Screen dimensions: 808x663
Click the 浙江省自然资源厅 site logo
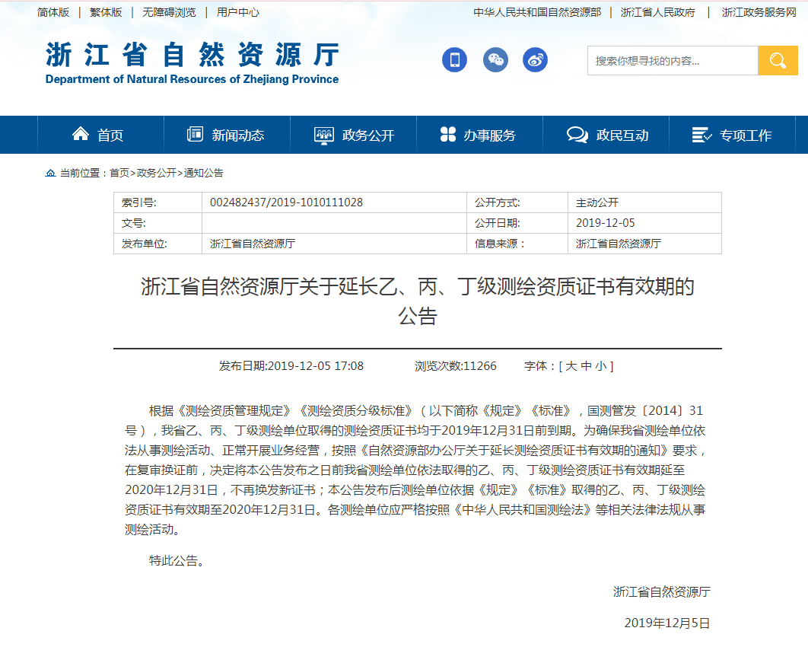[192, 55]
